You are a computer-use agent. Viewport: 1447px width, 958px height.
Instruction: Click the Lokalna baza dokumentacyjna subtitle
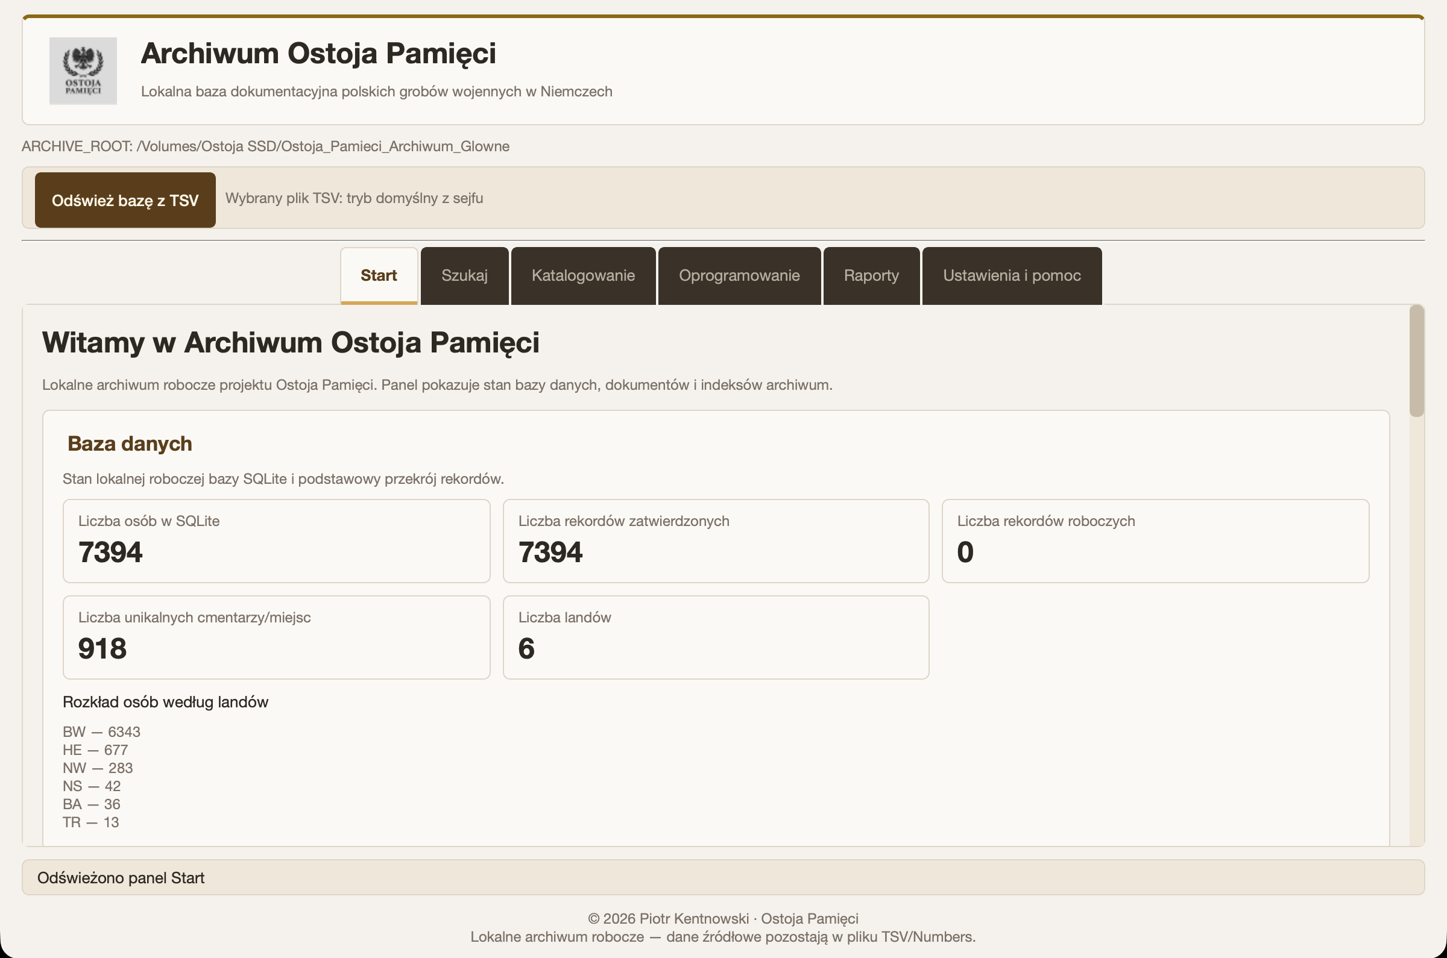point(377,92)
